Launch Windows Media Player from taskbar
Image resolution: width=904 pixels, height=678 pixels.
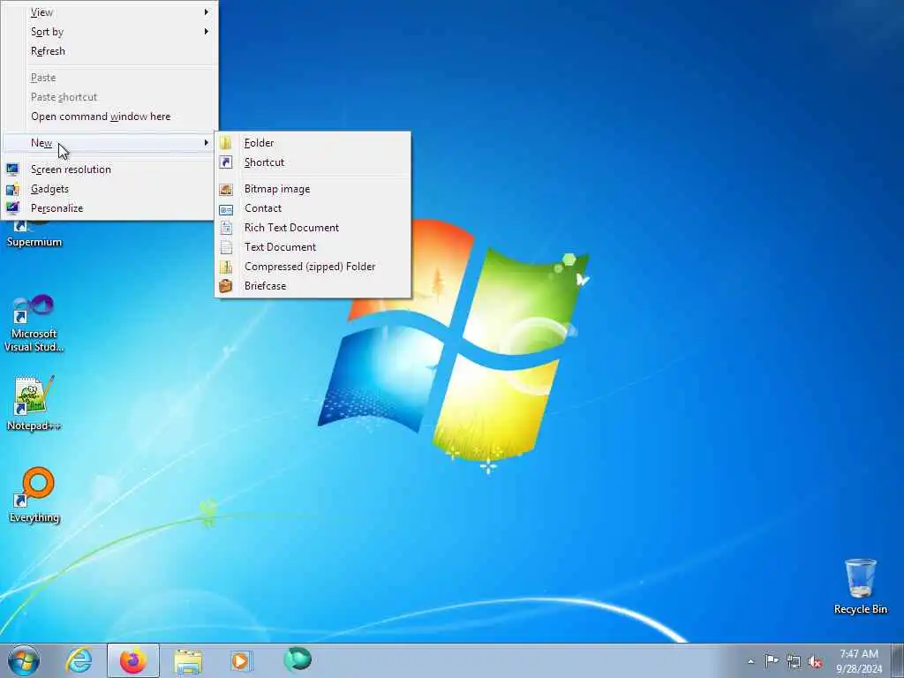(240, 660)
